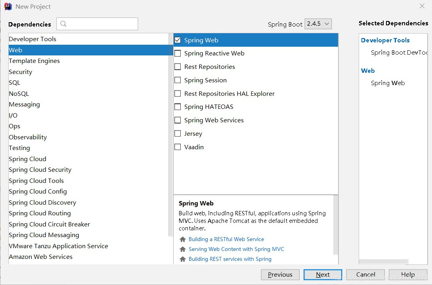Check Rest Repositories HAL Explorer checkbox
The width and height of the screenshot is (432, 285).
[x=178, y=93]
